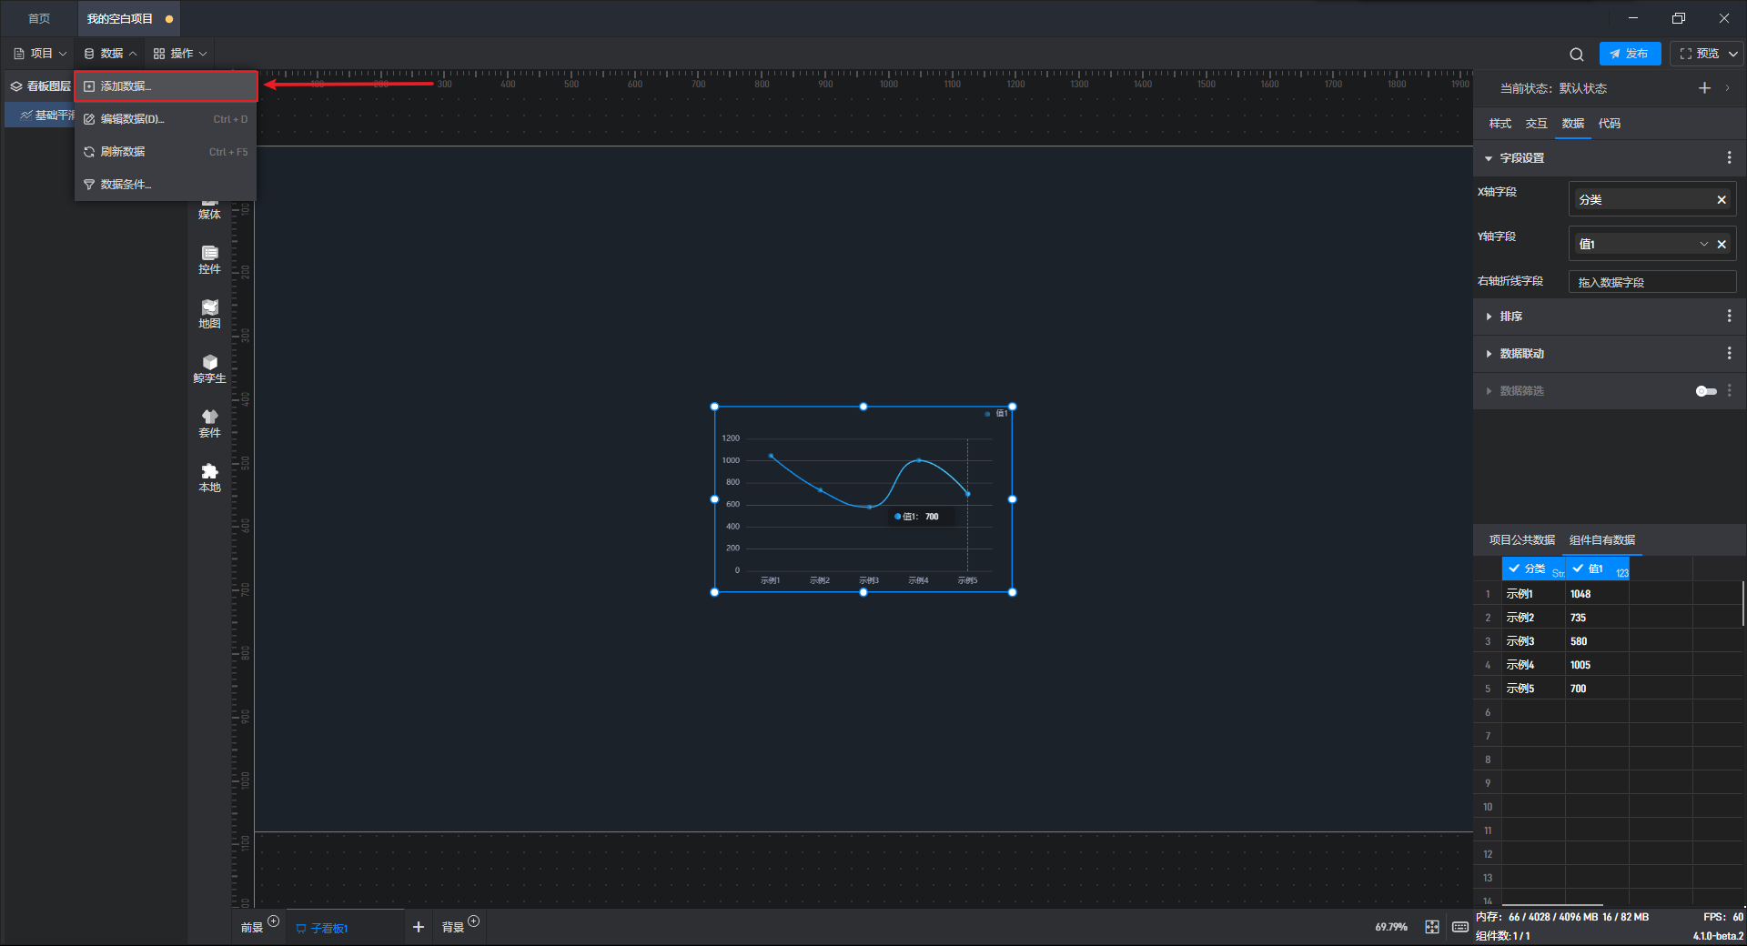Choose 刷新数据 menu entry
The width and height of the screenshot is (1747, 946).
(166, 152)
